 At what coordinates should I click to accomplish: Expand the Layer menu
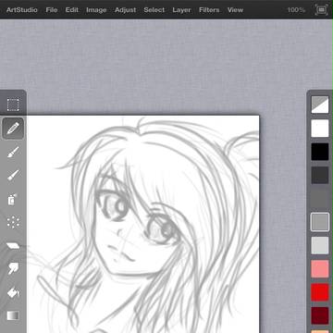(x=181, y=10)
